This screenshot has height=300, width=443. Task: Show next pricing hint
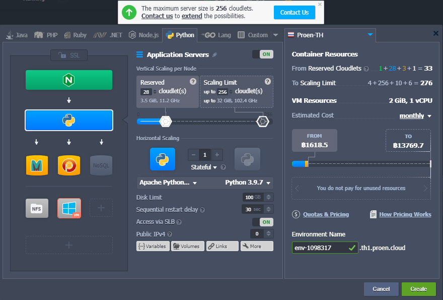(425, 188)
